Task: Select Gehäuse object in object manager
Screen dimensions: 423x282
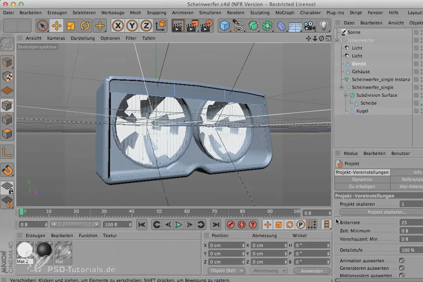Action: coord(361,72)
